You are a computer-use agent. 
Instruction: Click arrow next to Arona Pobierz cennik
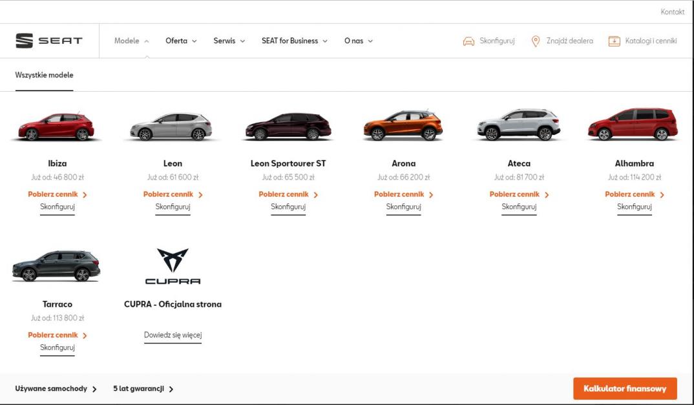tap(431, 195)
